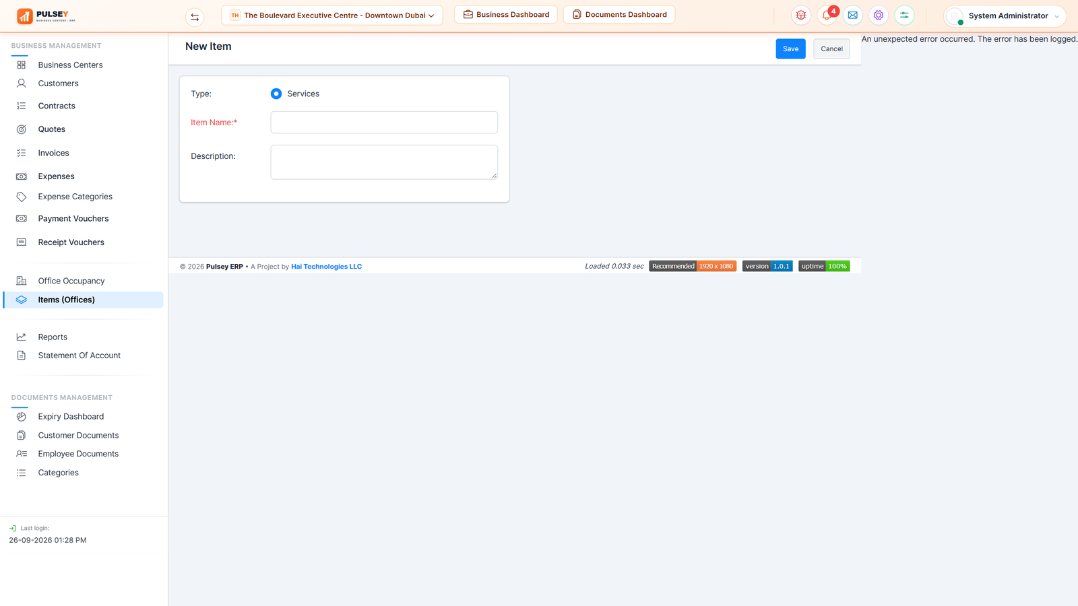The width and height of the screenshot is (1078, 606).
Task: Expand the business centre selector dropdown
Action: click(332, 15)
